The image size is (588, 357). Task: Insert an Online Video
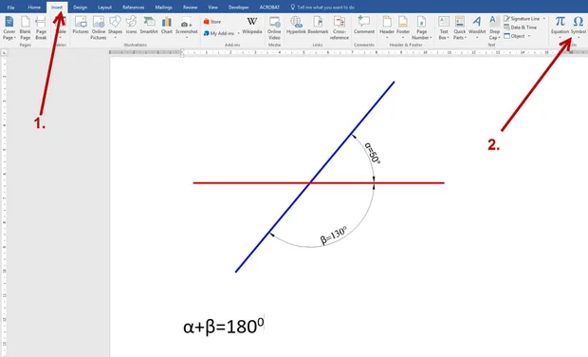274,28
